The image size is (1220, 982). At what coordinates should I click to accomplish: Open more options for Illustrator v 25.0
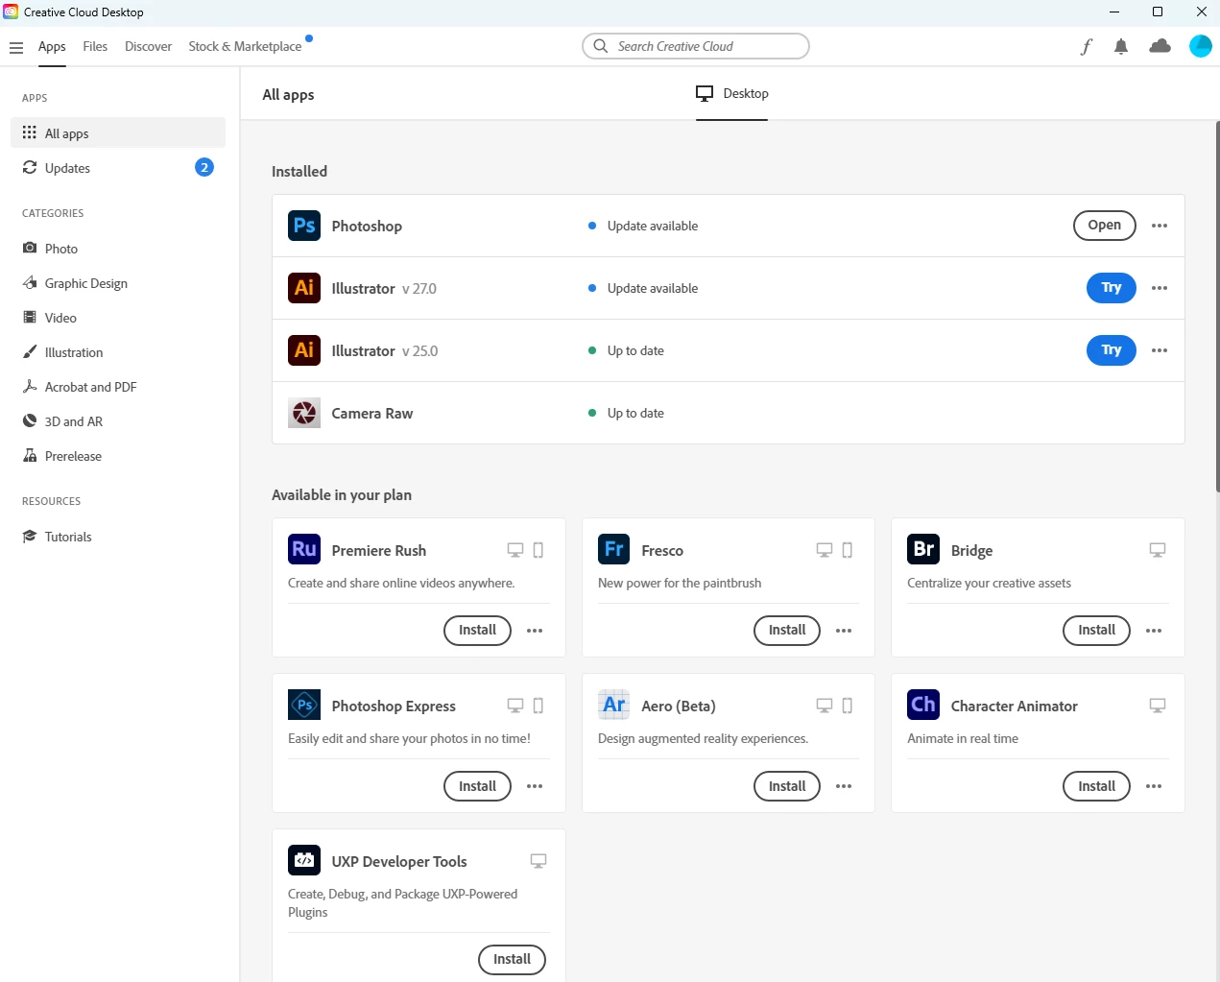1160,350
